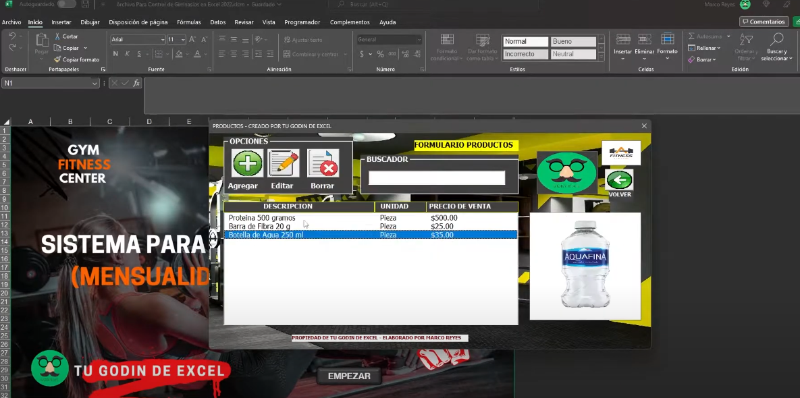Click the Cortar scissors icon
The height and width of the screenshot is (398, 800).
pyautogui.click(x=57, y=36)
